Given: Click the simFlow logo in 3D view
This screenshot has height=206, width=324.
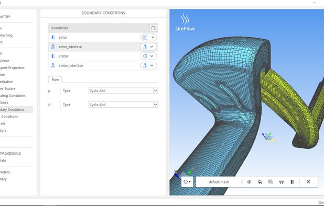Looking at the screenshot, I should tap(185, 22).
